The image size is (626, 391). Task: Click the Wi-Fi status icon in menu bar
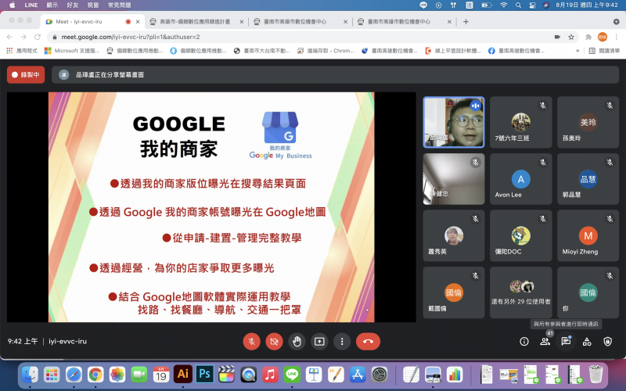tap(504, 5)
